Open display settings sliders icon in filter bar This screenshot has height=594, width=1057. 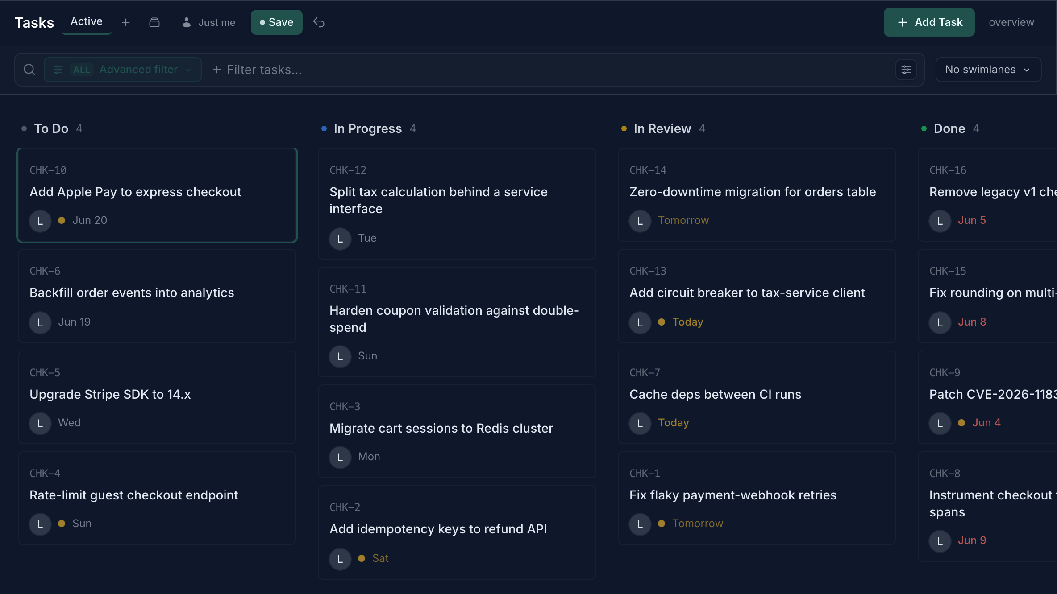click(906, 70)
